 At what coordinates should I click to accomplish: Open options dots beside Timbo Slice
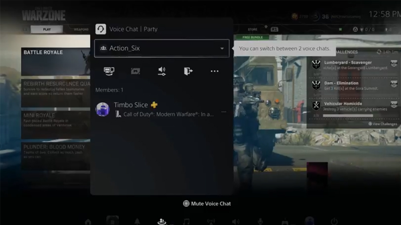(224, 112)
